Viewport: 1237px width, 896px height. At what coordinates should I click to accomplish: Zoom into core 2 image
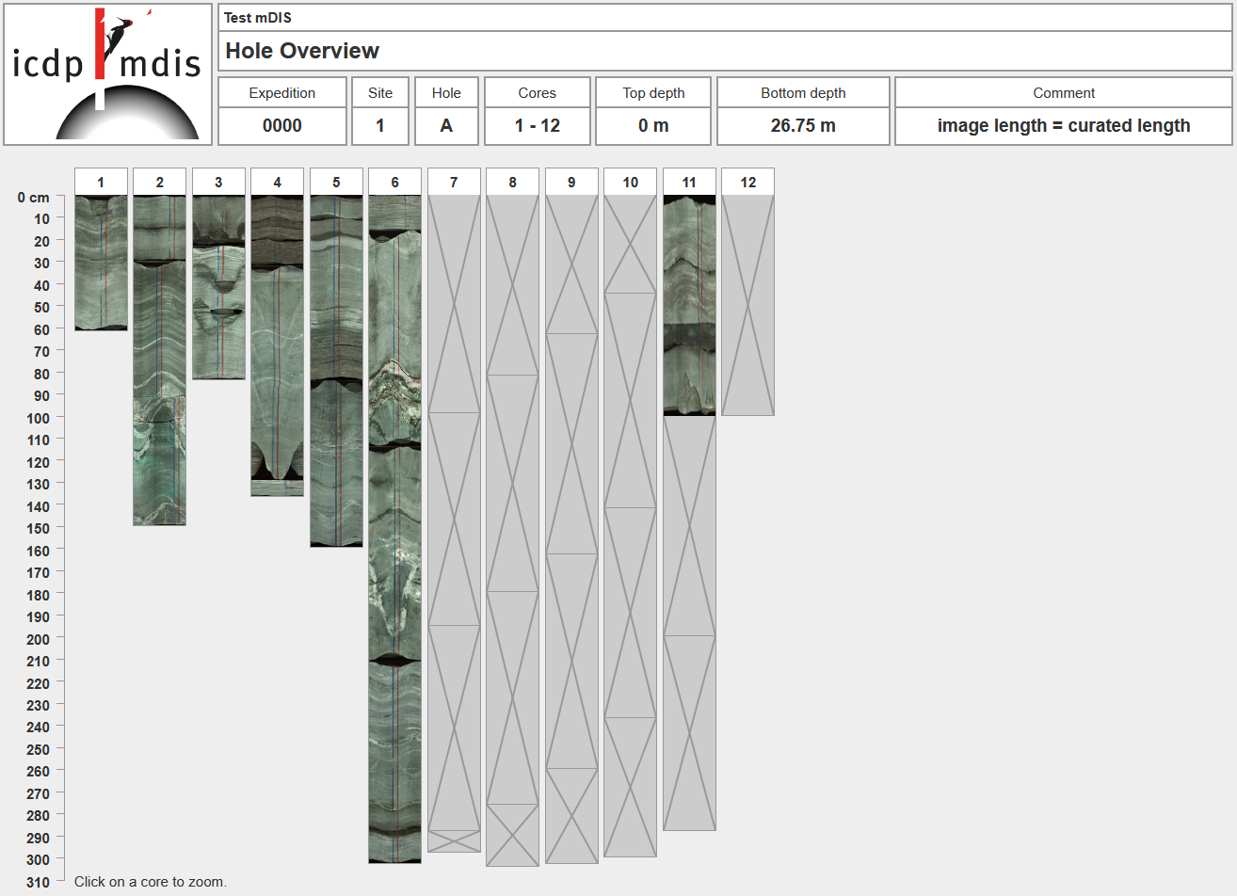tap(159, 360)
